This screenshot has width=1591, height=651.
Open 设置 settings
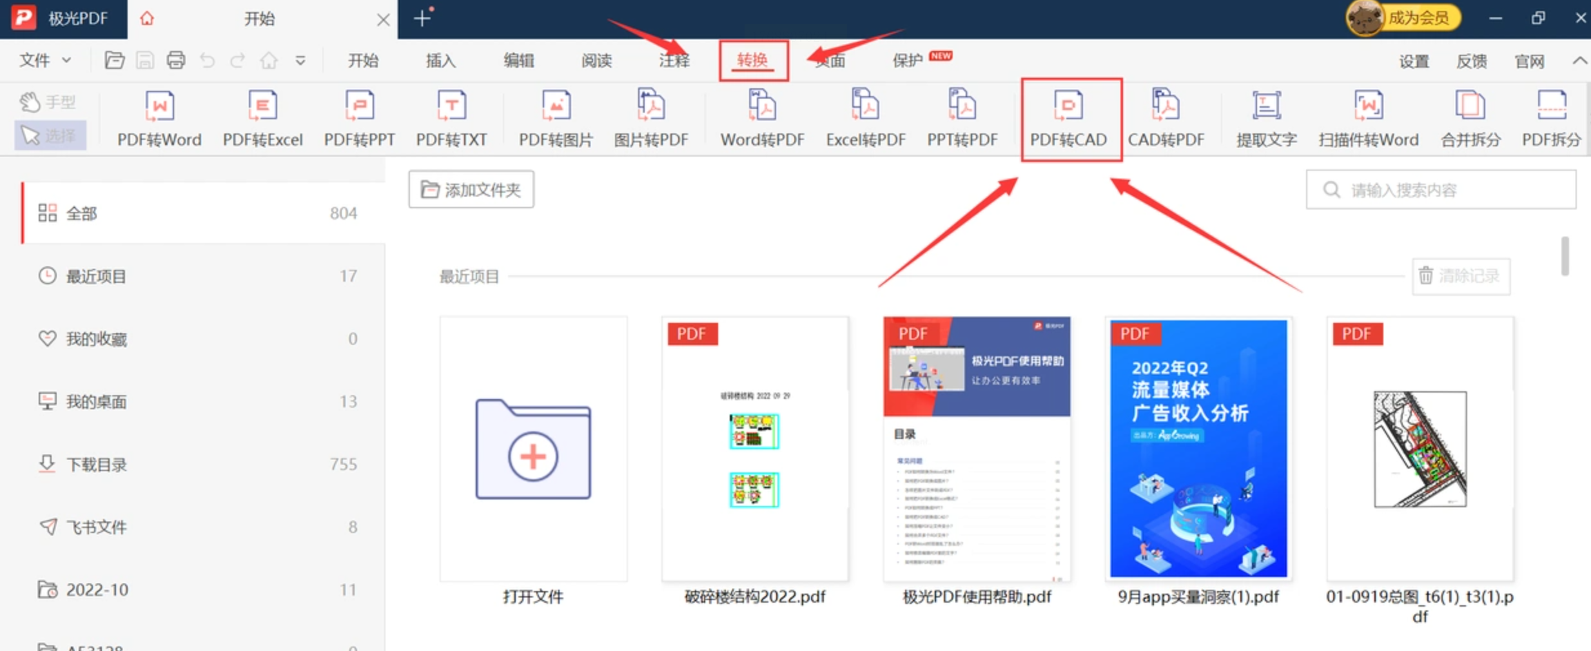(x=1414, y=61)
